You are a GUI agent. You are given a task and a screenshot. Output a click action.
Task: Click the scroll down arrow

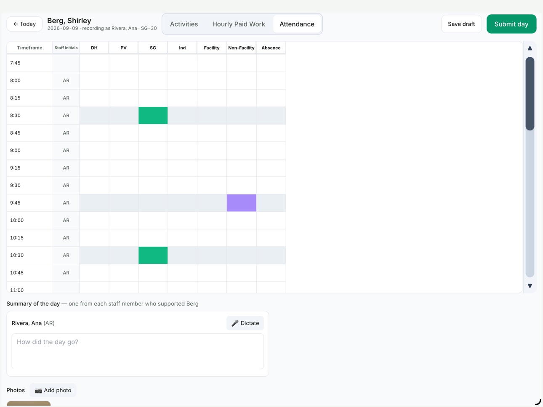tap(530, 286)
